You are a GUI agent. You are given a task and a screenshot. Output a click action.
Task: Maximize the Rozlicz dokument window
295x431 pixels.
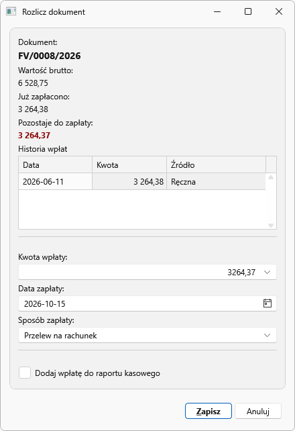tap(248, 11)
